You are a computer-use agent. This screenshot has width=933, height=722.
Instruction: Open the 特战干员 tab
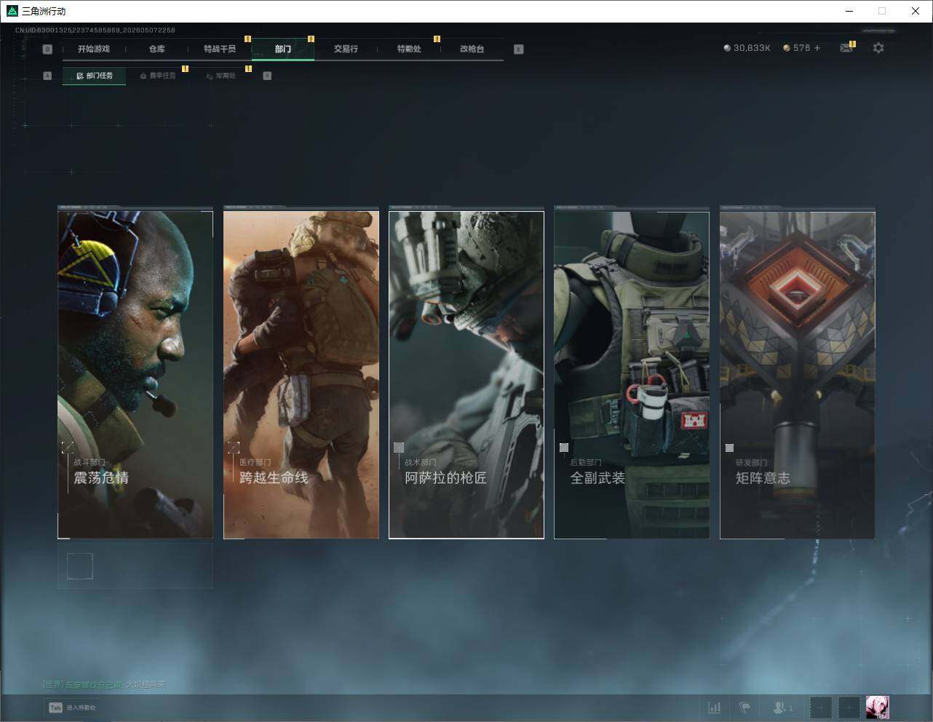[x=220, y=49]
